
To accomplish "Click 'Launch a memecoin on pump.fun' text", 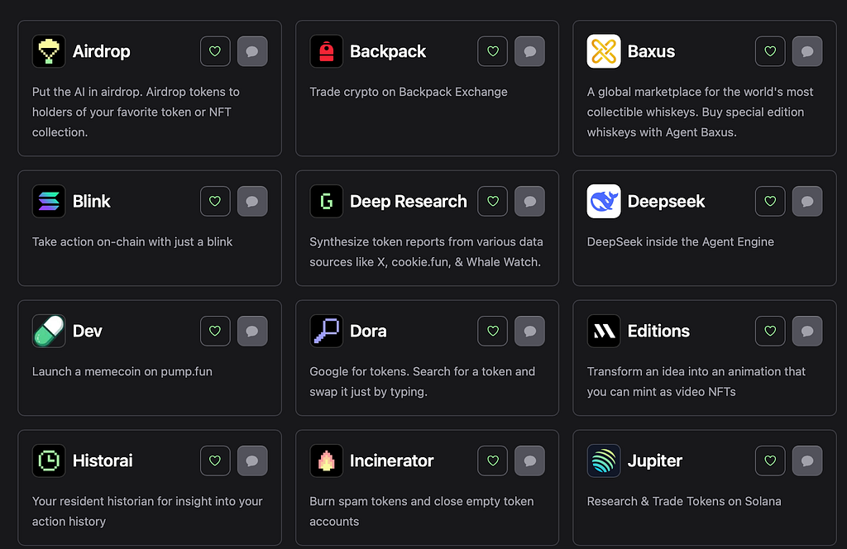I will pyautogui.click(x=122, y=371).
